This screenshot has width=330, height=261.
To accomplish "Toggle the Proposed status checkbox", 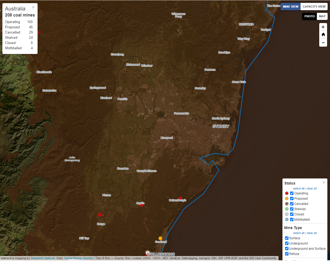I will 292,199.
